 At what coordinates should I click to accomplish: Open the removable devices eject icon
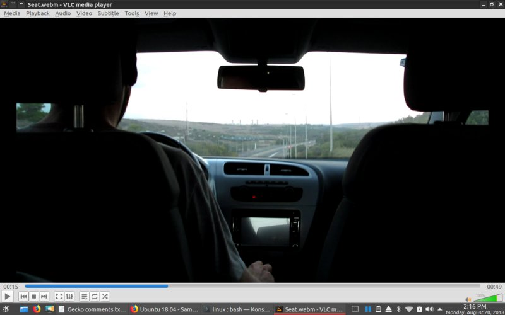[x=389, y=309]
